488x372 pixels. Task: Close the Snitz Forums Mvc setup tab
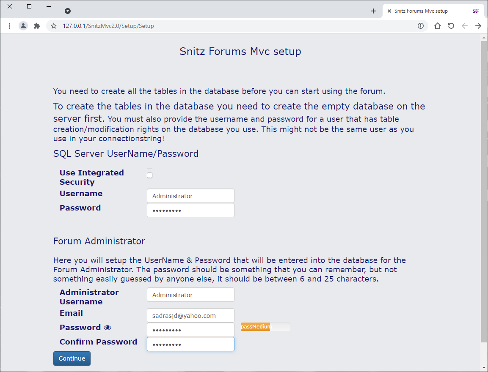click(389, 11)
